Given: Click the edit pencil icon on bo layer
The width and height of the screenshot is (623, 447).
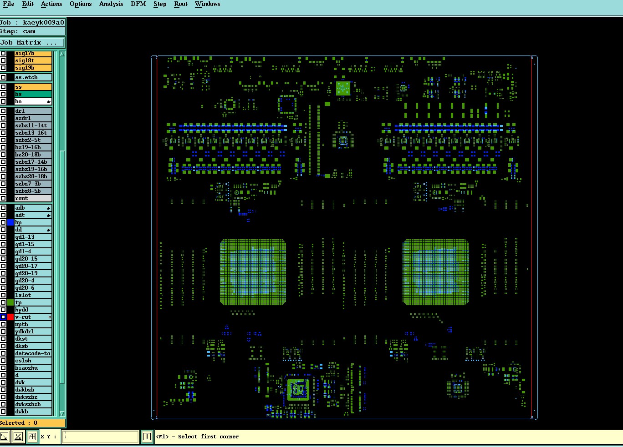Looking at the screenshot, I should (49, 101).
